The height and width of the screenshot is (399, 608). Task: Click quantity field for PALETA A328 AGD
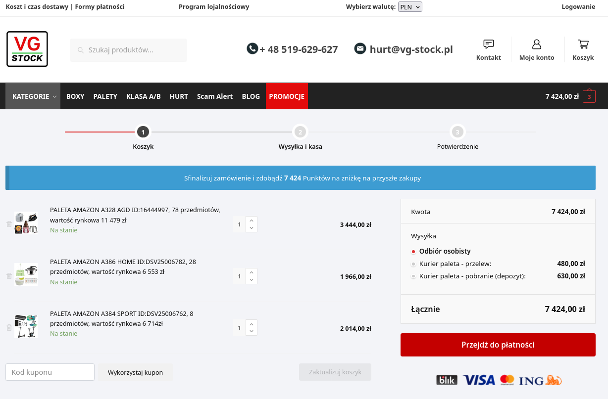tap(239, 224)
